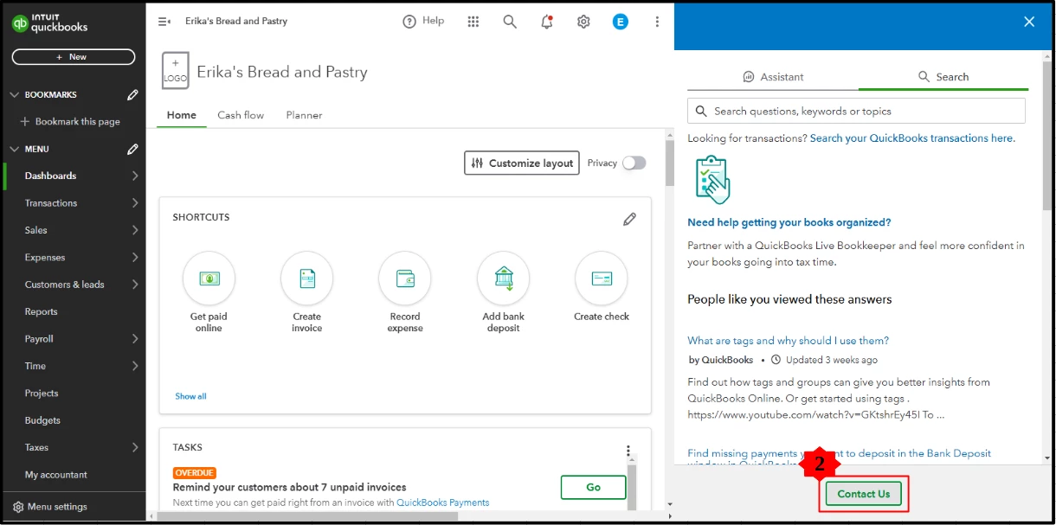Collapse the sidebar with the hamburger icon
The image size is (1056, 525).
coord(164,22)
